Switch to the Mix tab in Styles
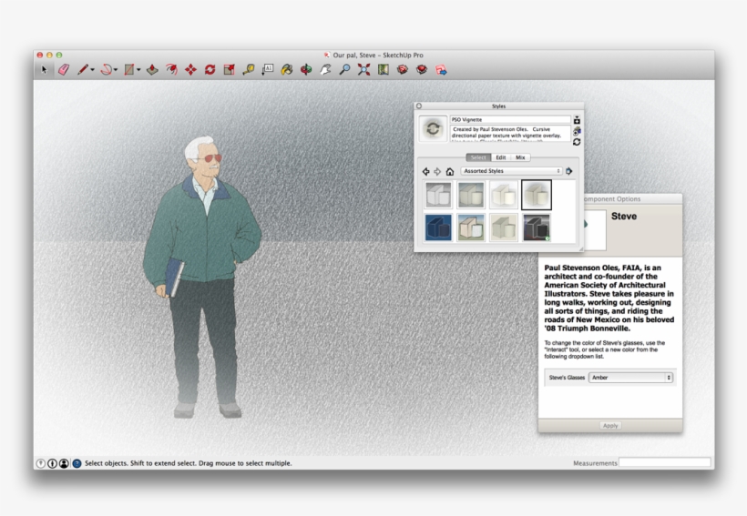This screenshot has width=747, height=516. (x=520, y=157)
